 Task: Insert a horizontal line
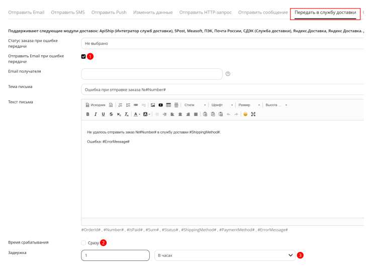176,105
